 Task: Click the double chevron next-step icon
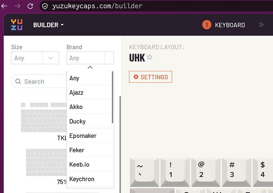coord(261,25)
